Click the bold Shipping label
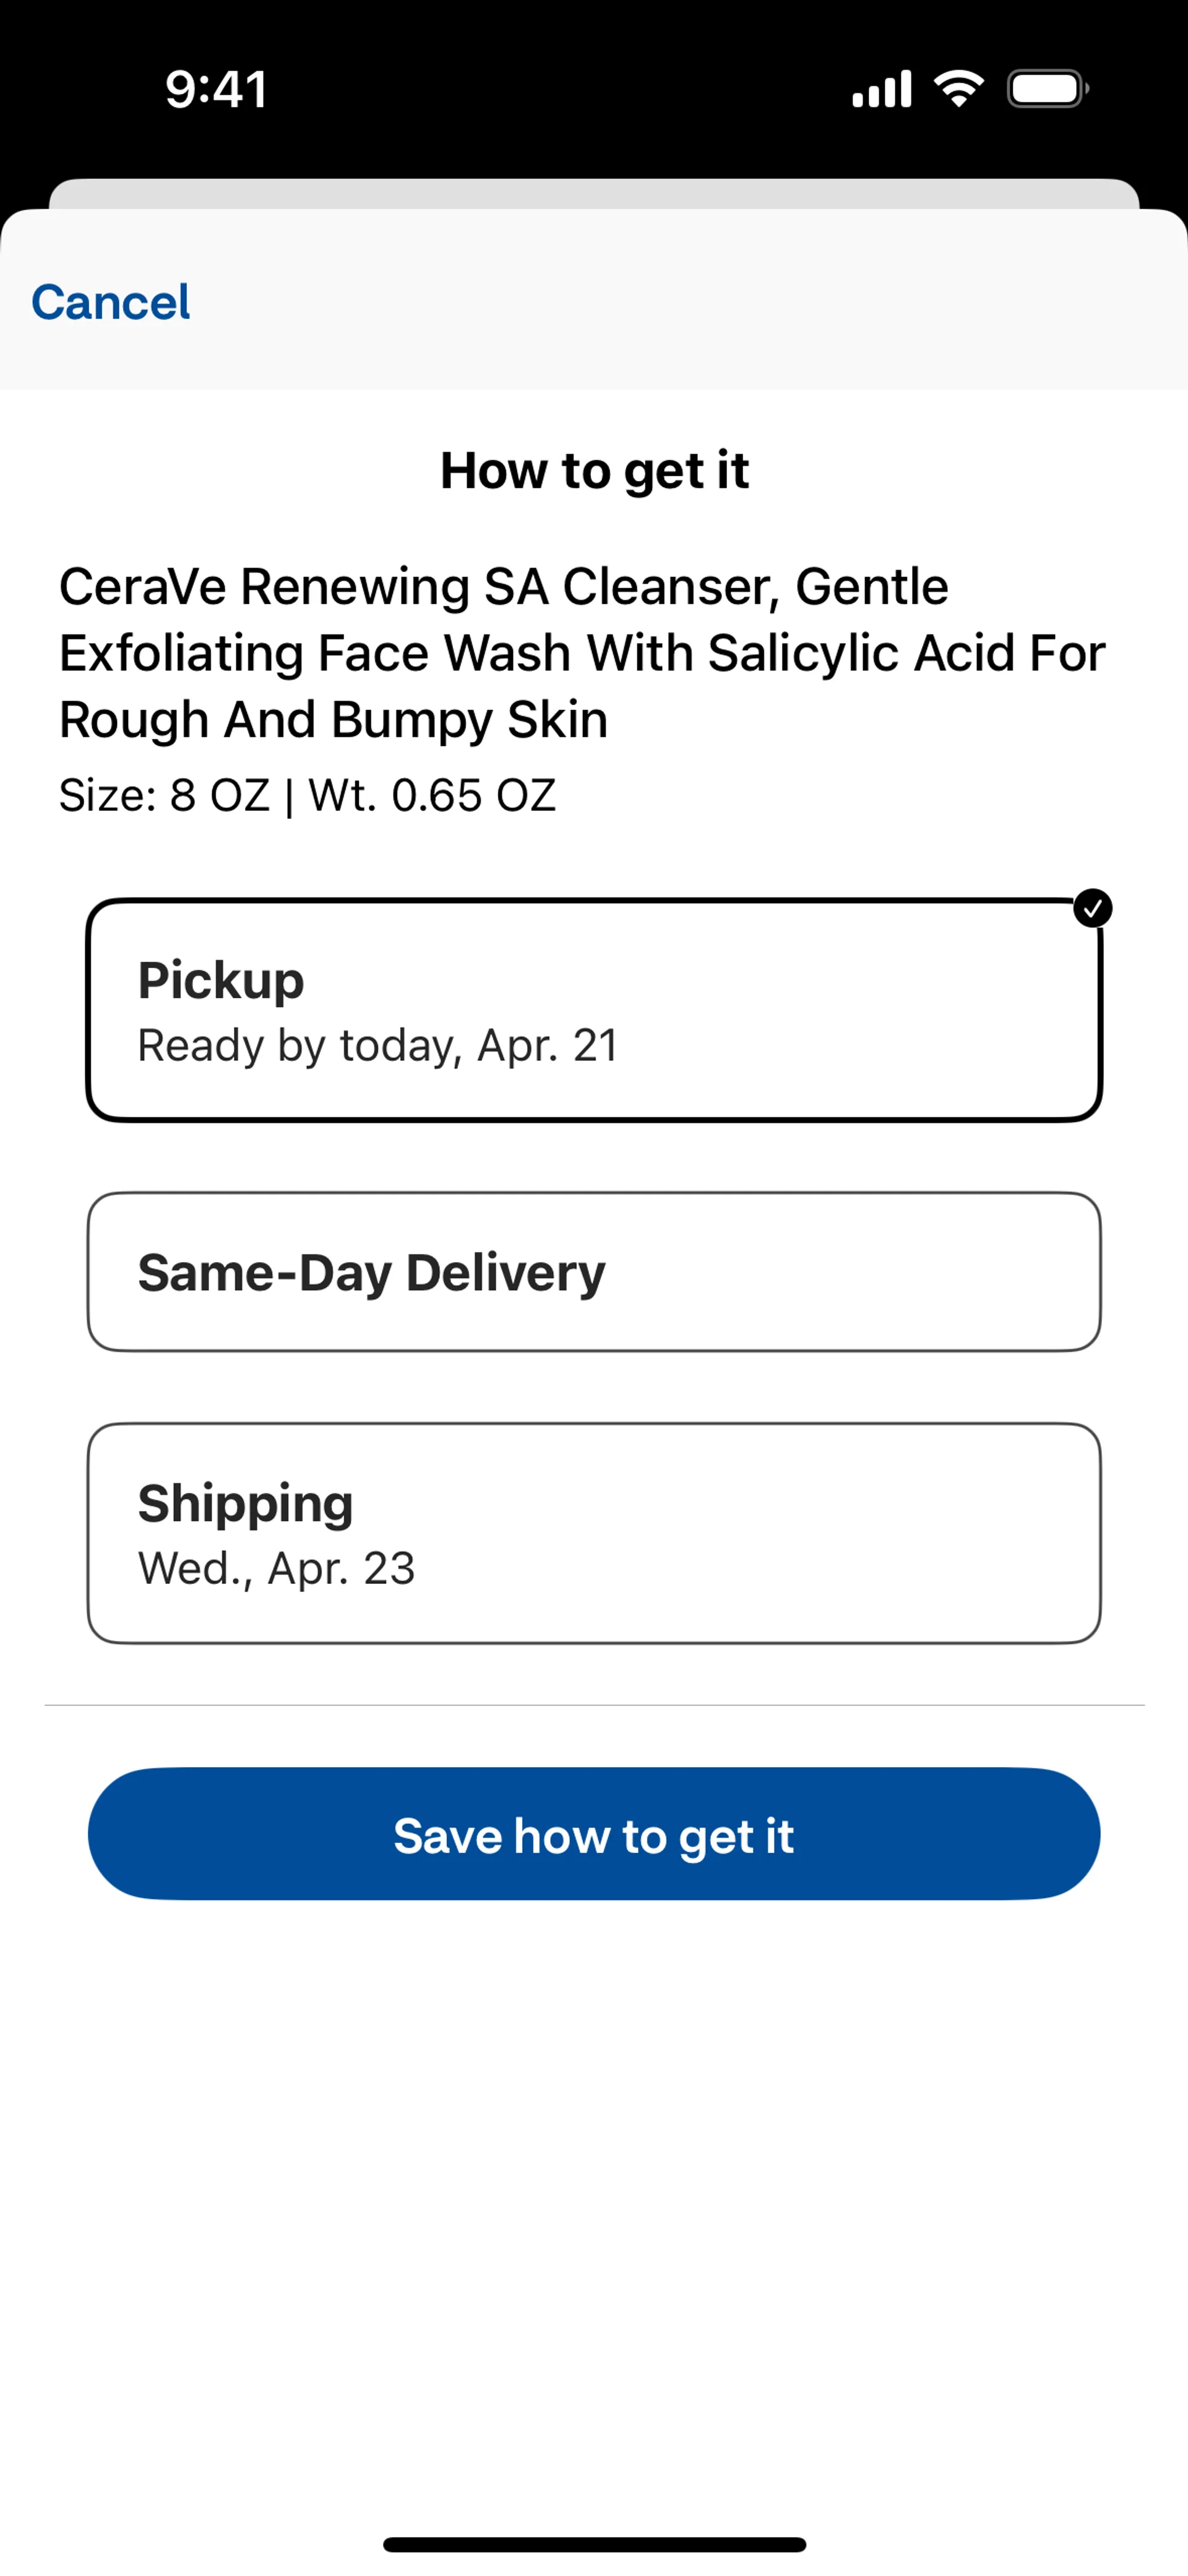1188x2576 pixels. 246,1503
